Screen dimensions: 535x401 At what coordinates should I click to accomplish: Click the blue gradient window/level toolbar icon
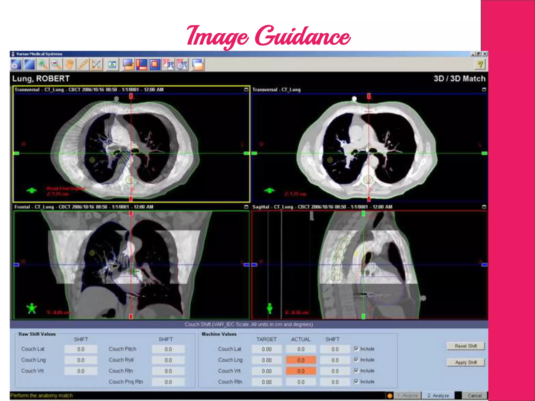tap(29, 64)
